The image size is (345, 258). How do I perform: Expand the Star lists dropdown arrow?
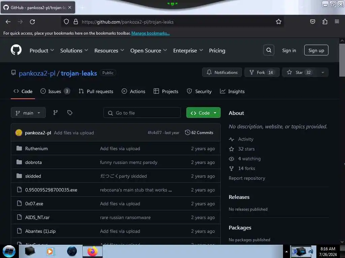coord(322,73)
